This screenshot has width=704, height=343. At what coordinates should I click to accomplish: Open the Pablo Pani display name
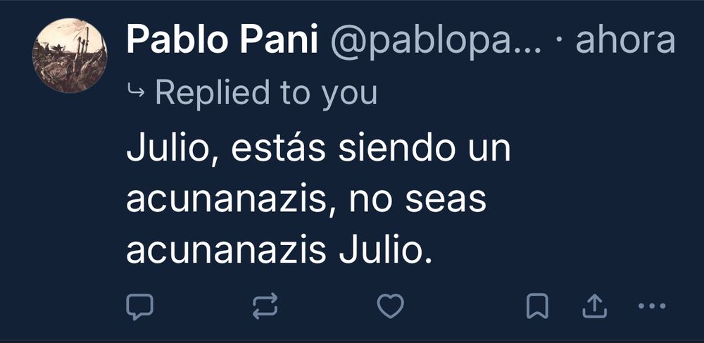[222, 40]
